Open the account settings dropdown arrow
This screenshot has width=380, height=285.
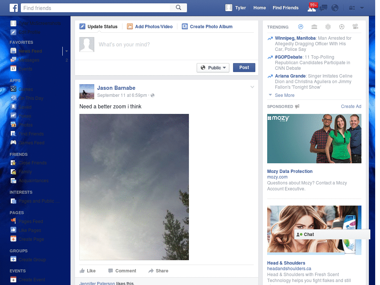click(362, 7)
